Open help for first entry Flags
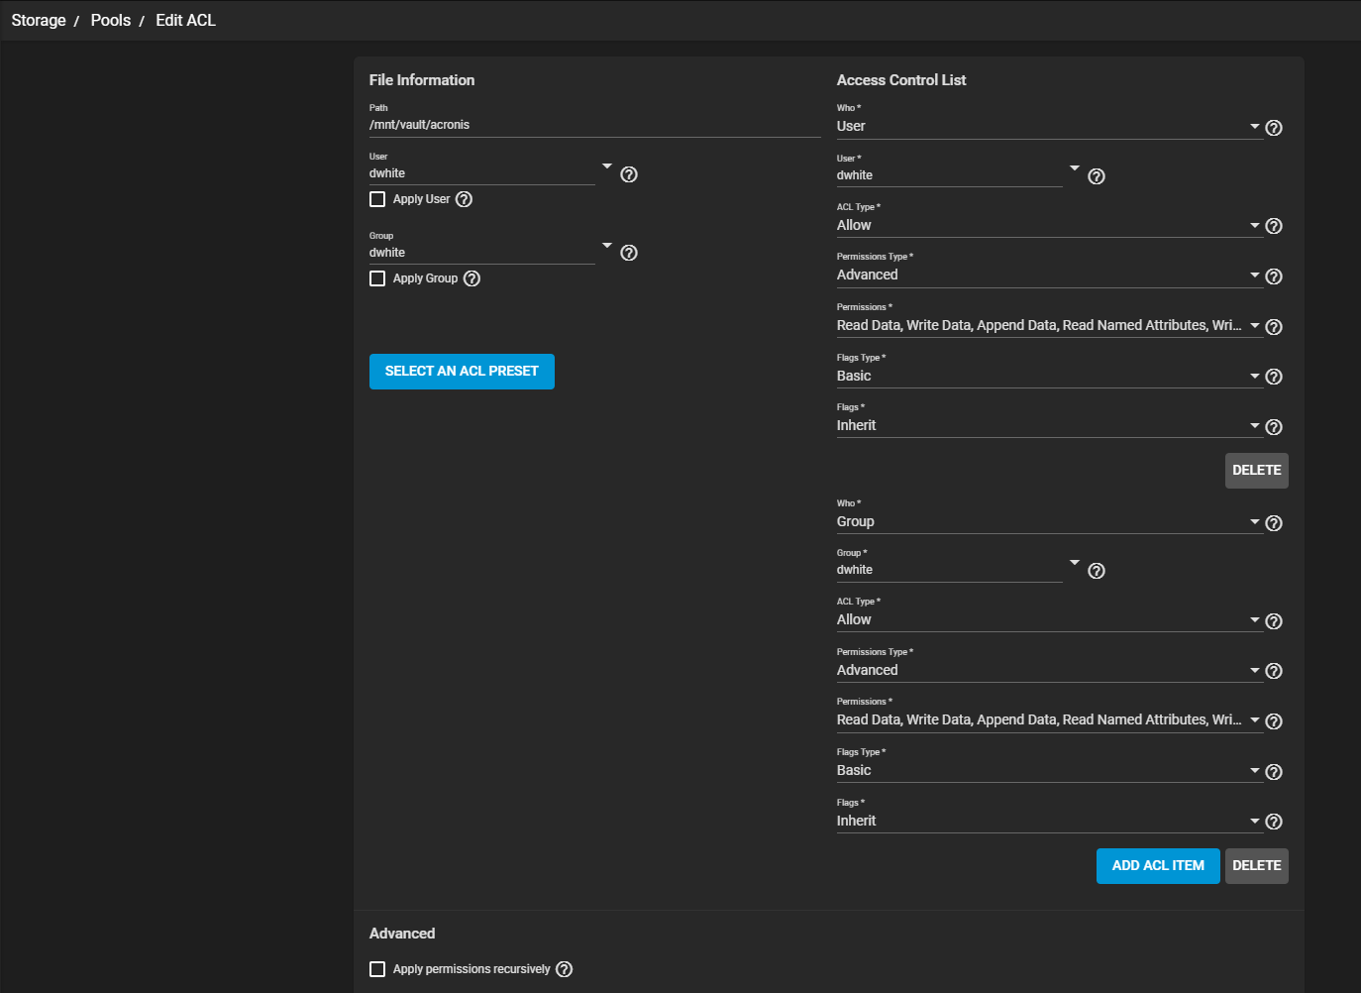 pyautogui.click(x=1274, y=427)
